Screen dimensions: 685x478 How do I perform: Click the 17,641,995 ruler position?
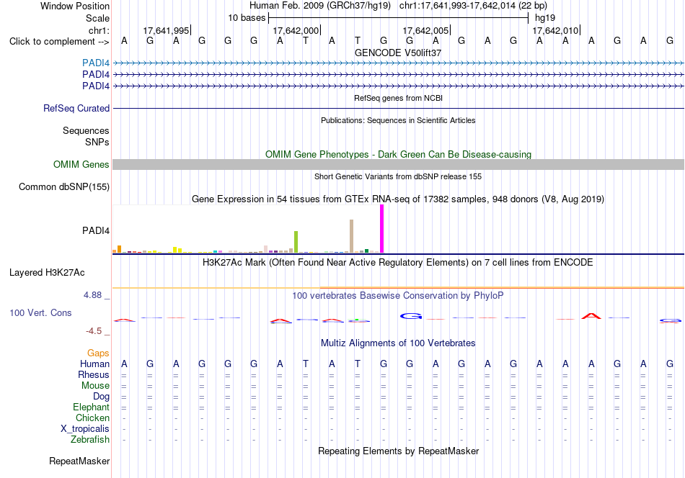click(166, 30)
